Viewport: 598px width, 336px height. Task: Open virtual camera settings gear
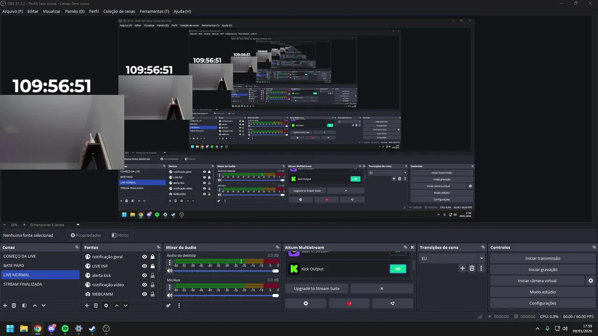point(591,281)
